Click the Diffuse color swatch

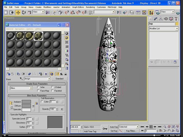[26, 106]
